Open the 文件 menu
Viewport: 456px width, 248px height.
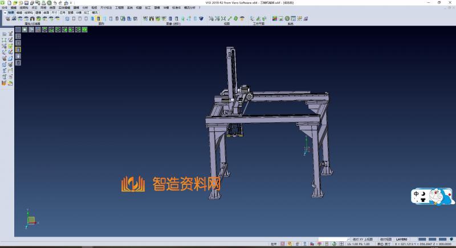(x=4, y=7)
